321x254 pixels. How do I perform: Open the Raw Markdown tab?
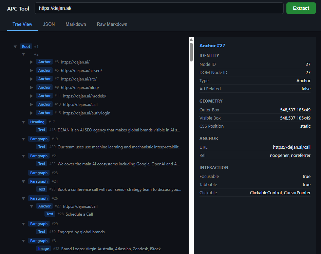[x=112, y=24]
